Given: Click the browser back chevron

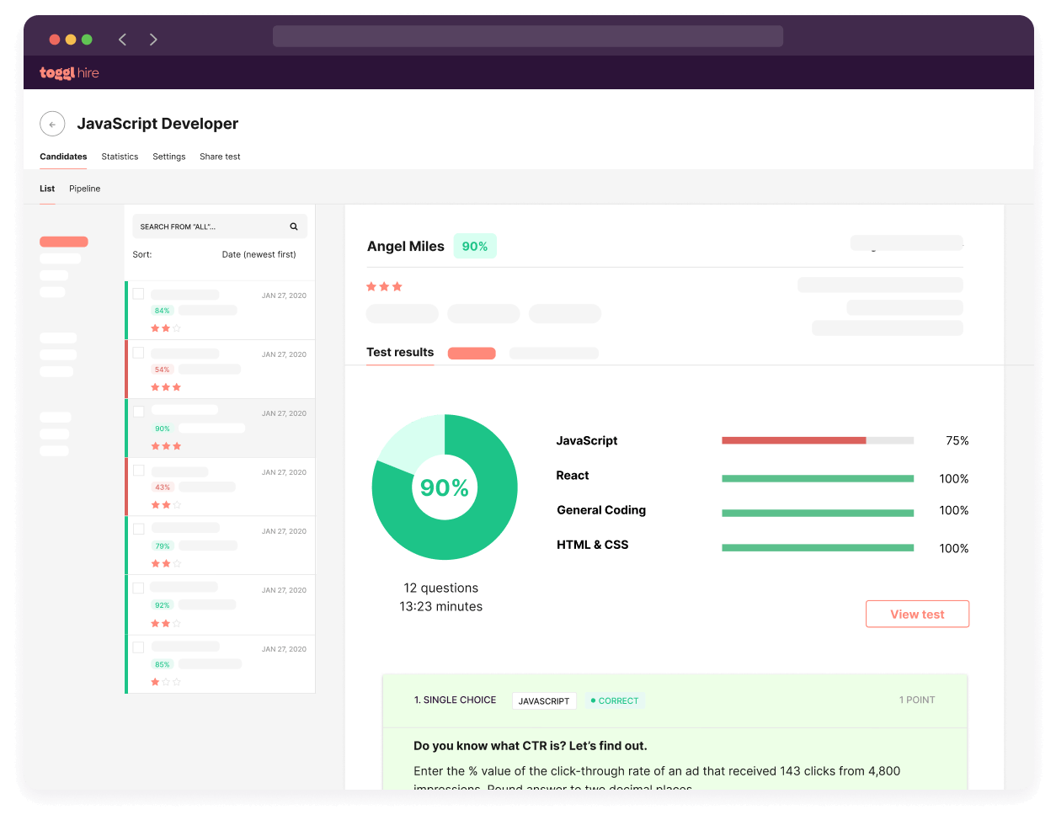Looking at the screenshot, I should click(x=122, y=40).
